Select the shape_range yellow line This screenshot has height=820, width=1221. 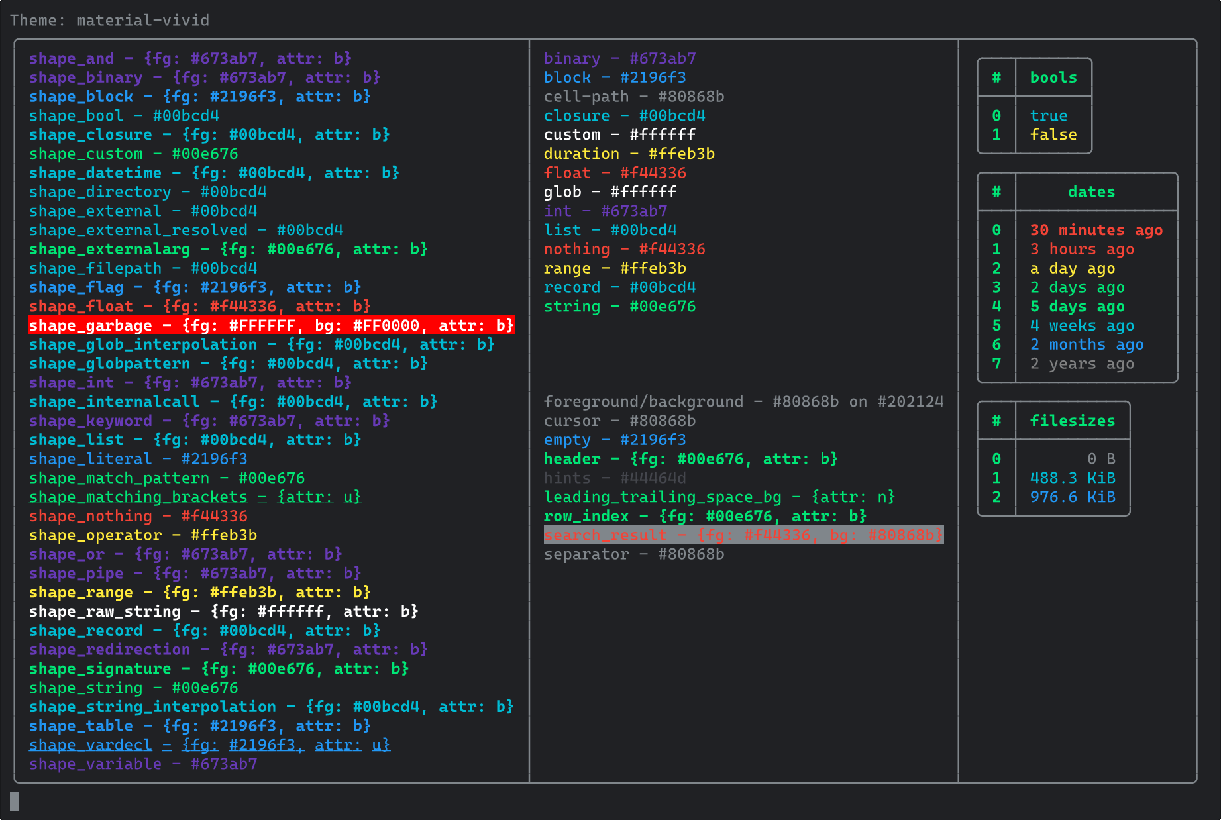[x=199, y=593]
